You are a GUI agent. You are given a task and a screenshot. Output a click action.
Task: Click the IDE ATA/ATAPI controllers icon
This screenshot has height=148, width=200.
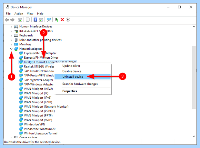click(x=16, y=31)
